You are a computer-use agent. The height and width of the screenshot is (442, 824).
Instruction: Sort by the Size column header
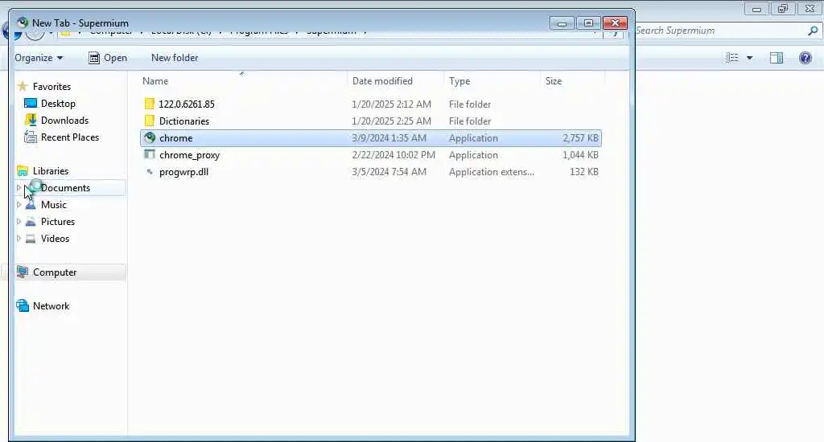point(554,81)
